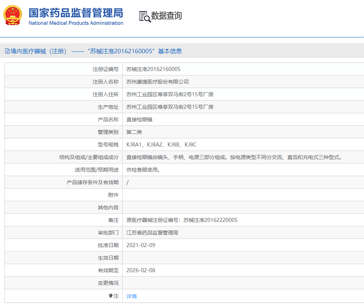Select 苏州康捷医疗股份有限公司 registrant name
Viewport: 364px width, 307px height.
[x=158, y=82]
